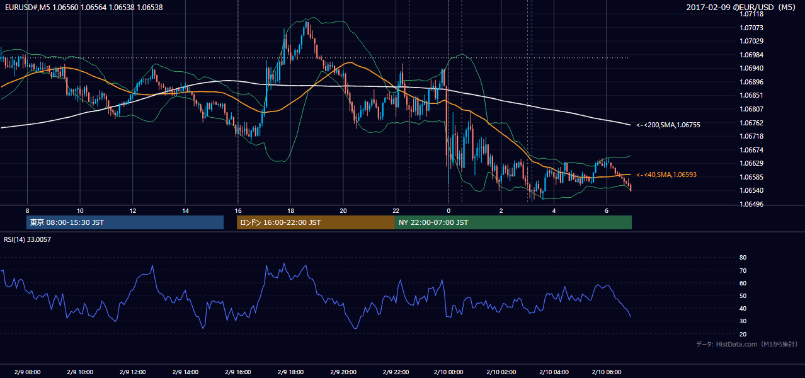
Task: Click the RSI scale value 40
Action: (x=743, y=308)
